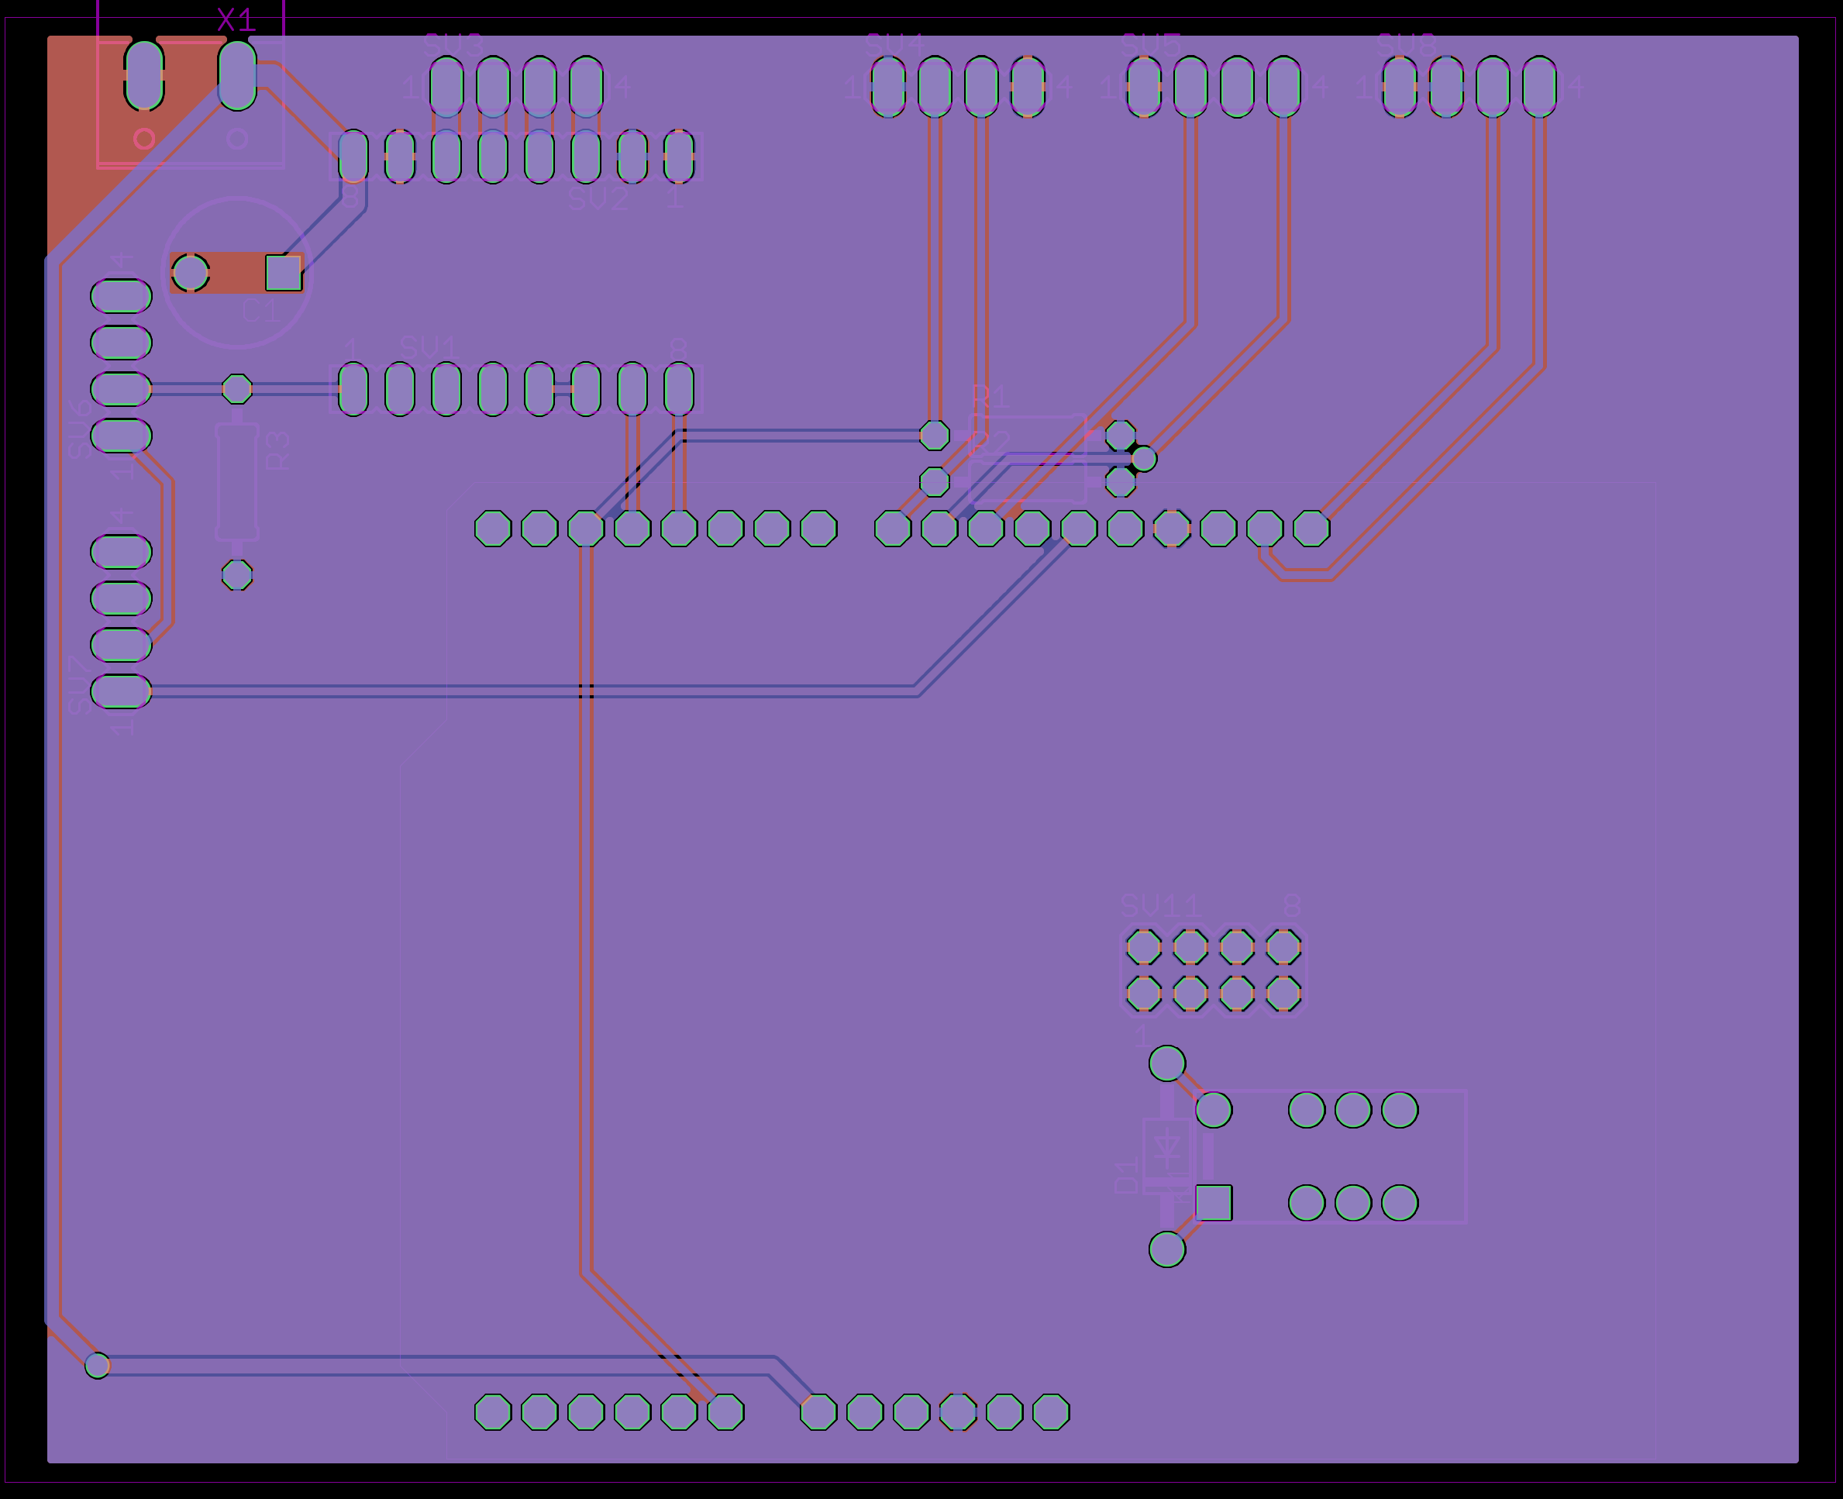Select pin 8 pad of SU1
1843x1499 pixels.
[x=680, y=389]
